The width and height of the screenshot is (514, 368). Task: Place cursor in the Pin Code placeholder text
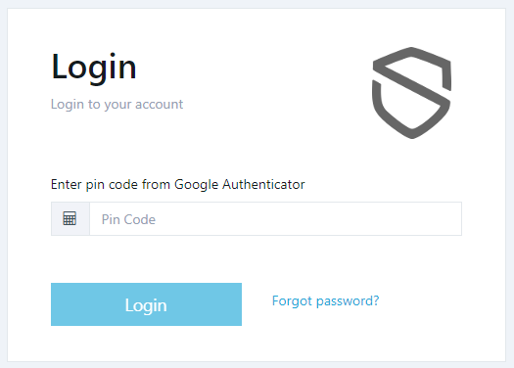[128, 219]
